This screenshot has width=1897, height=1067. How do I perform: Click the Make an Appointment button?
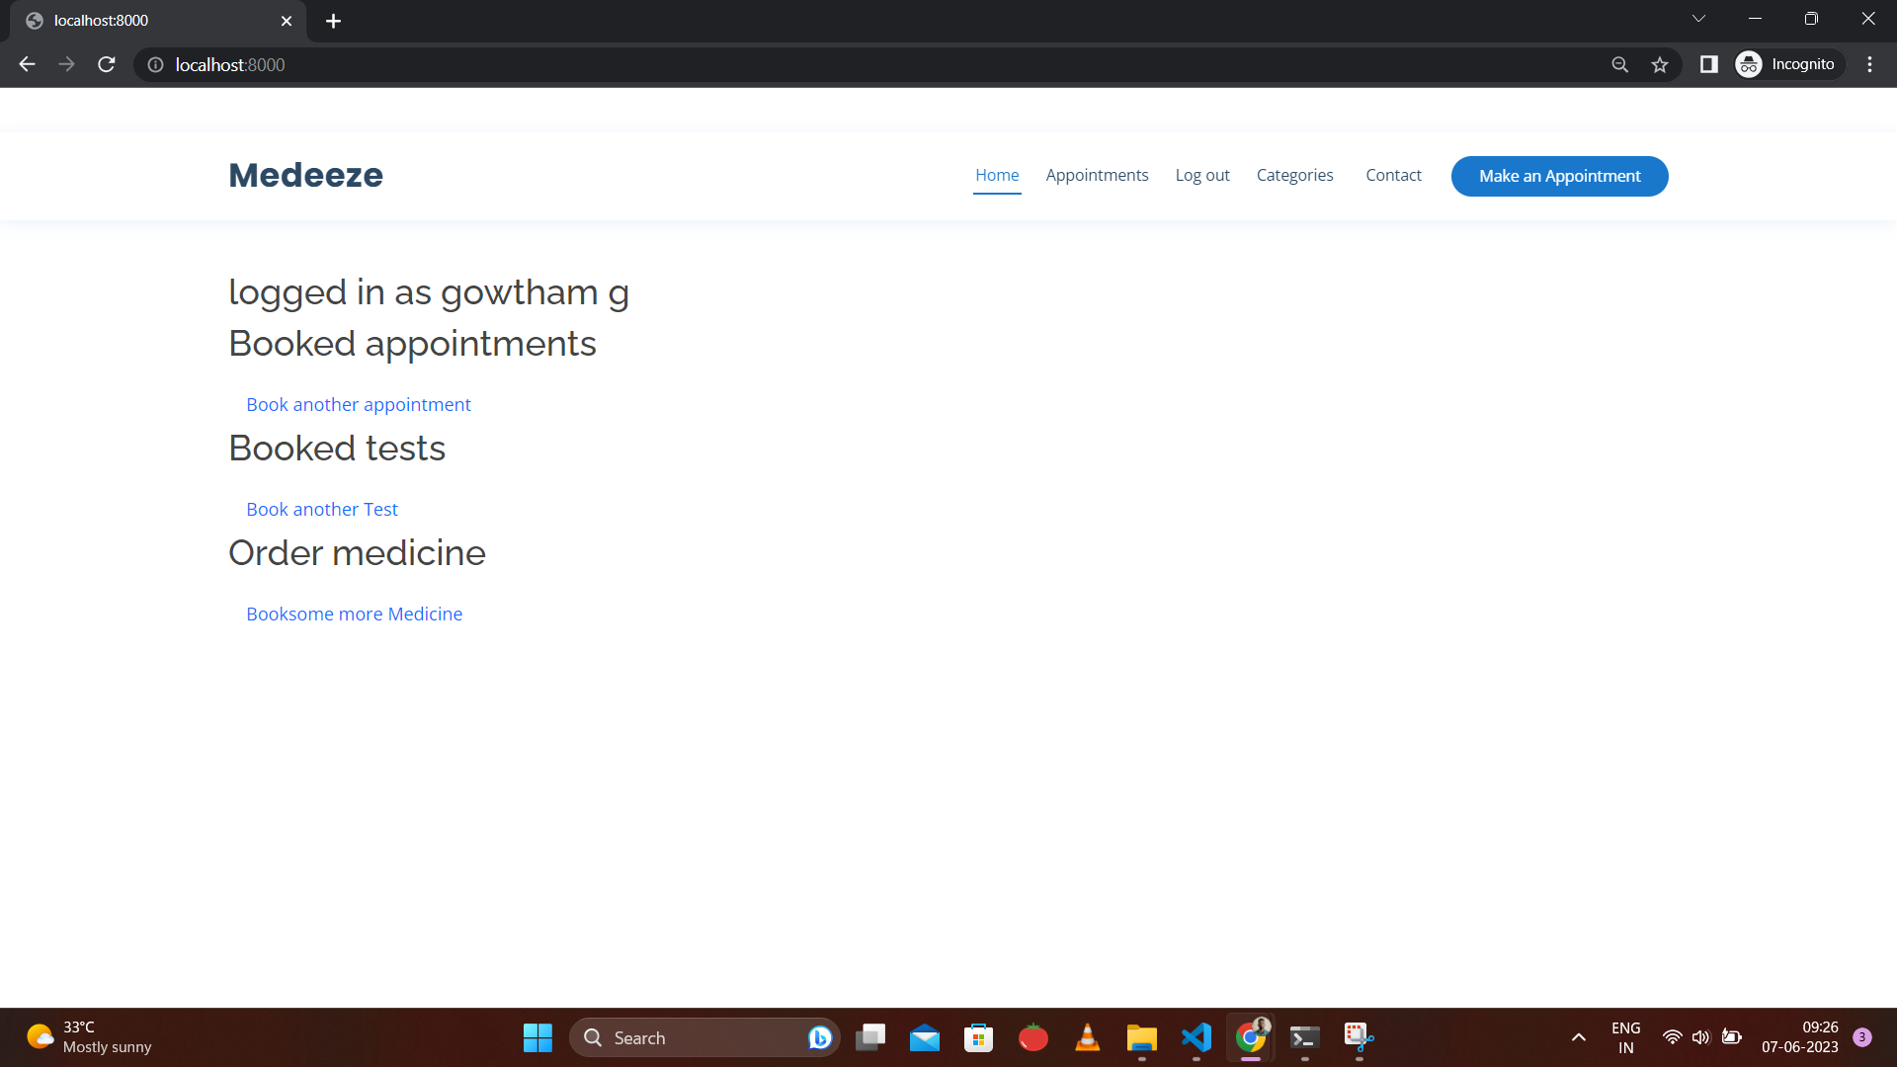1559,176
